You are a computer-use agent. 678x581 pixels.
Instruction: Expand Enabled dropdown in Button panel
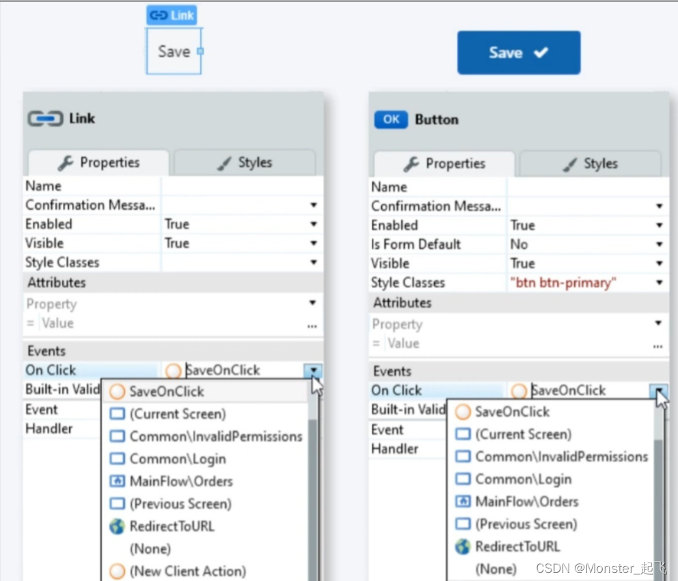(x=660, y=226)
